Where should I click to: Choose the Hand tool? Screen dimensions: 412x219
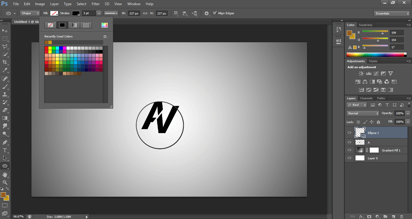point(5,174)
